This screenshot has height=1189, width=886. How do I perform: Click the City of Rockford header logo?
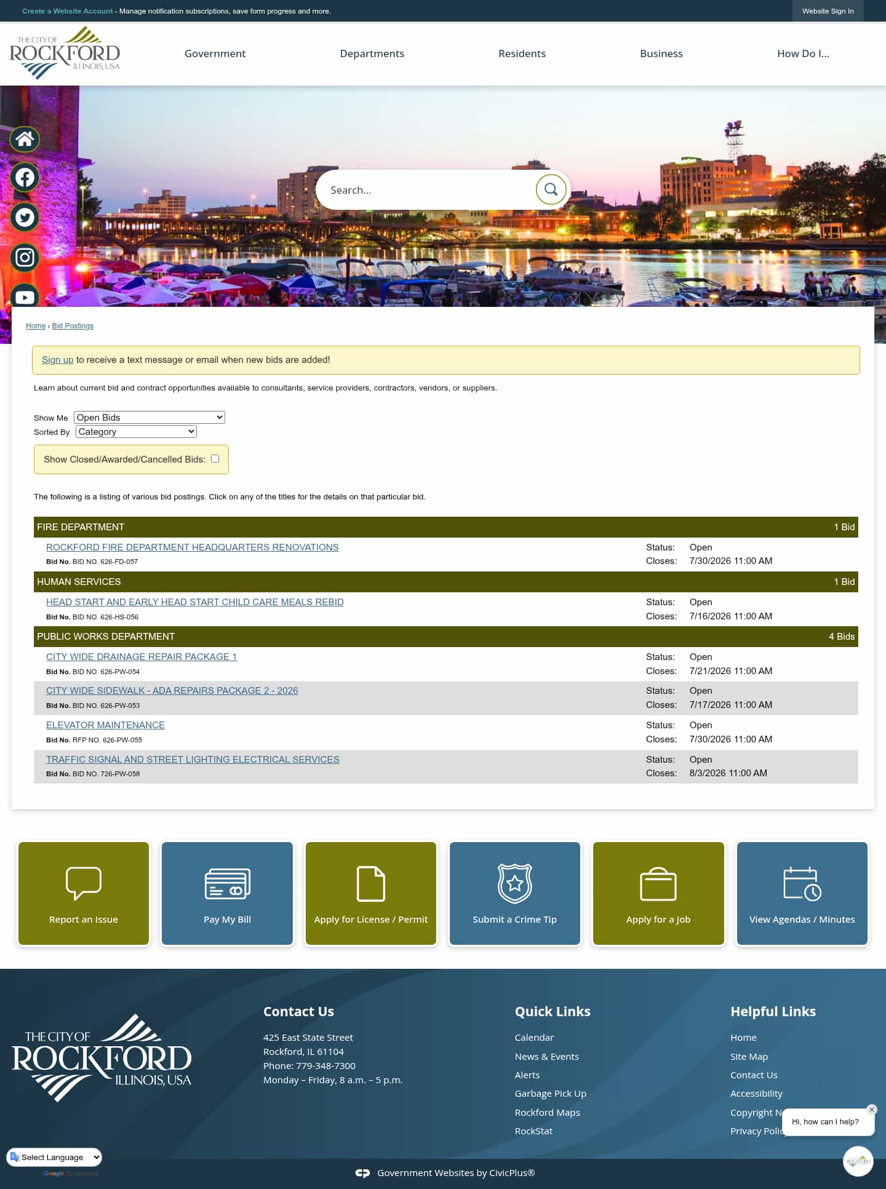(65, 53)
